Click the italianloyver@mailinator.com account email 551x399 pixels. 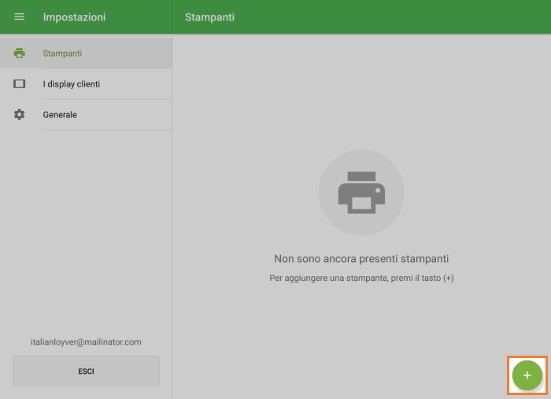coord(86,342)
